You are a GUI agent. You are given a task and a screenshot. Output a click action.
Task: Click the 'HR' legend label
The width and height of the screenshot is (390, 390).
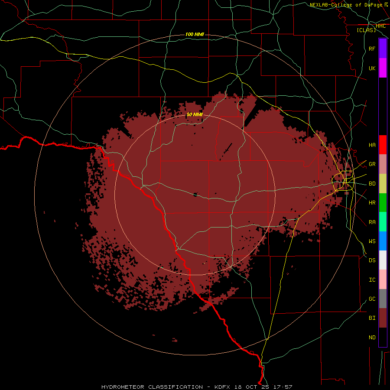[x=372, y=203]
